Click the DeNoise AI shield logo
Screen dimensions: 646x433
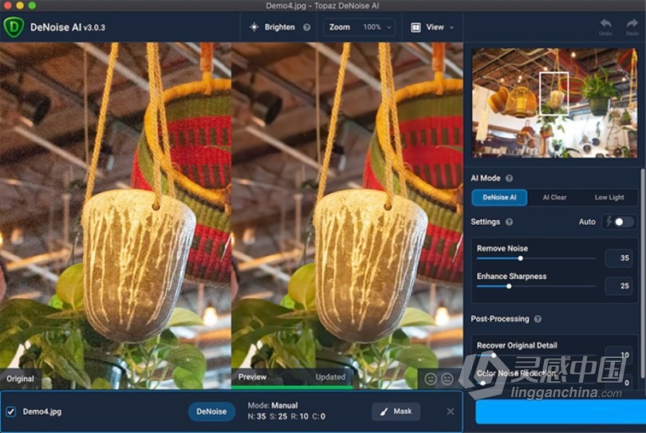tap(14, 27)
